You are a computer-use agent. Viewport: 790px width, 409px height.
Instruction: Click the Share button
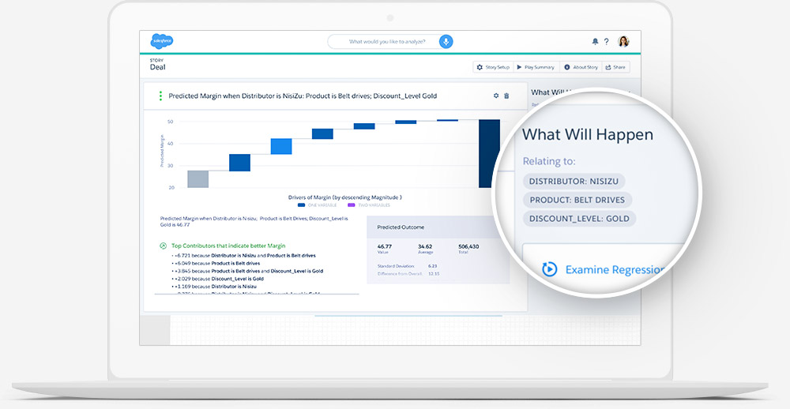(x=615, y=67)
